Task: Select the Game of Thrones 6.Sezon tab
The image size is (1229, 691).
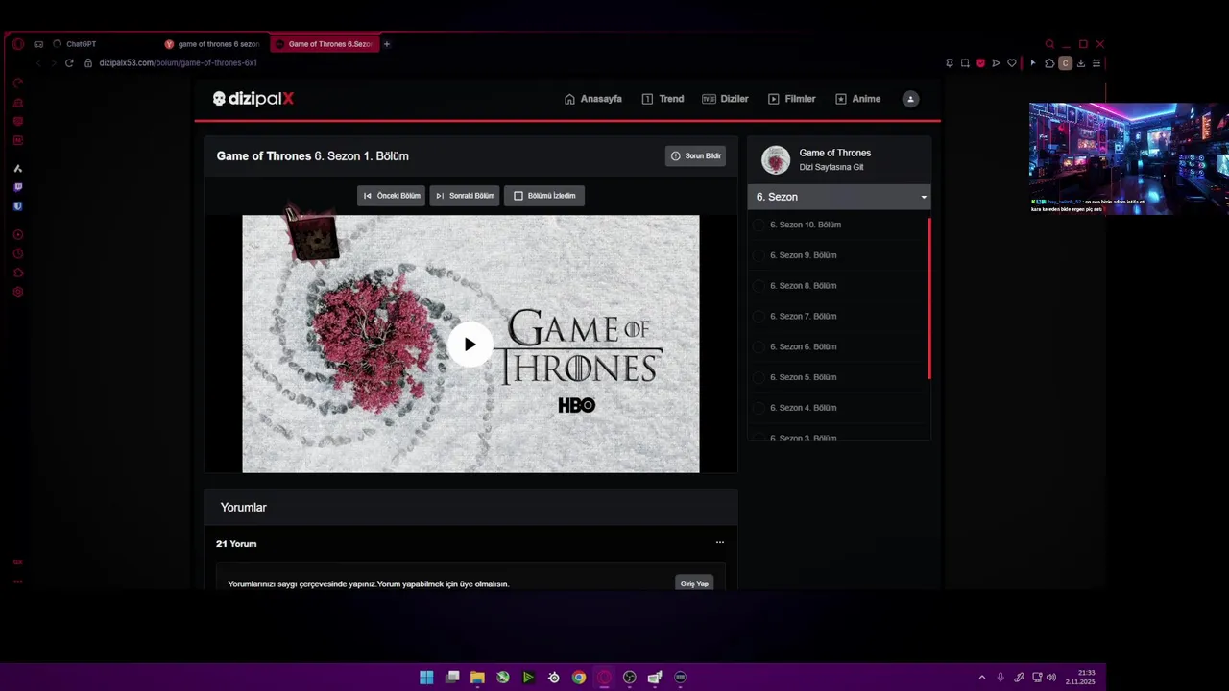Action: click(325, 44)
